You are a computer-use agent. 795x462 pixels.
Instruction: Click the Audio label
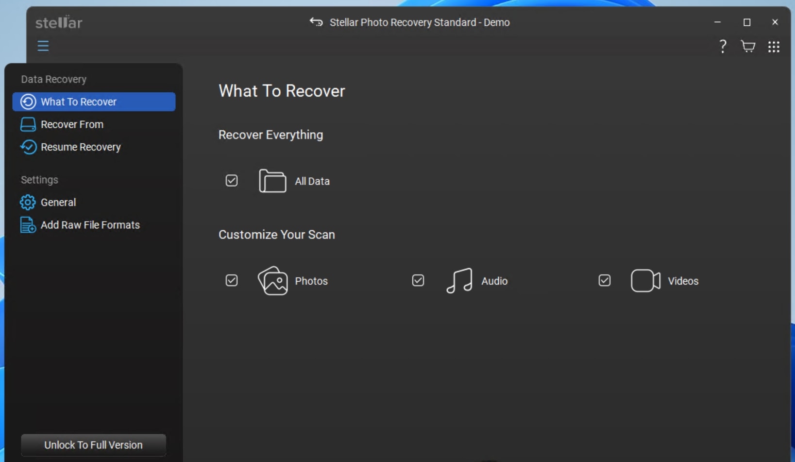pos(494,281)
